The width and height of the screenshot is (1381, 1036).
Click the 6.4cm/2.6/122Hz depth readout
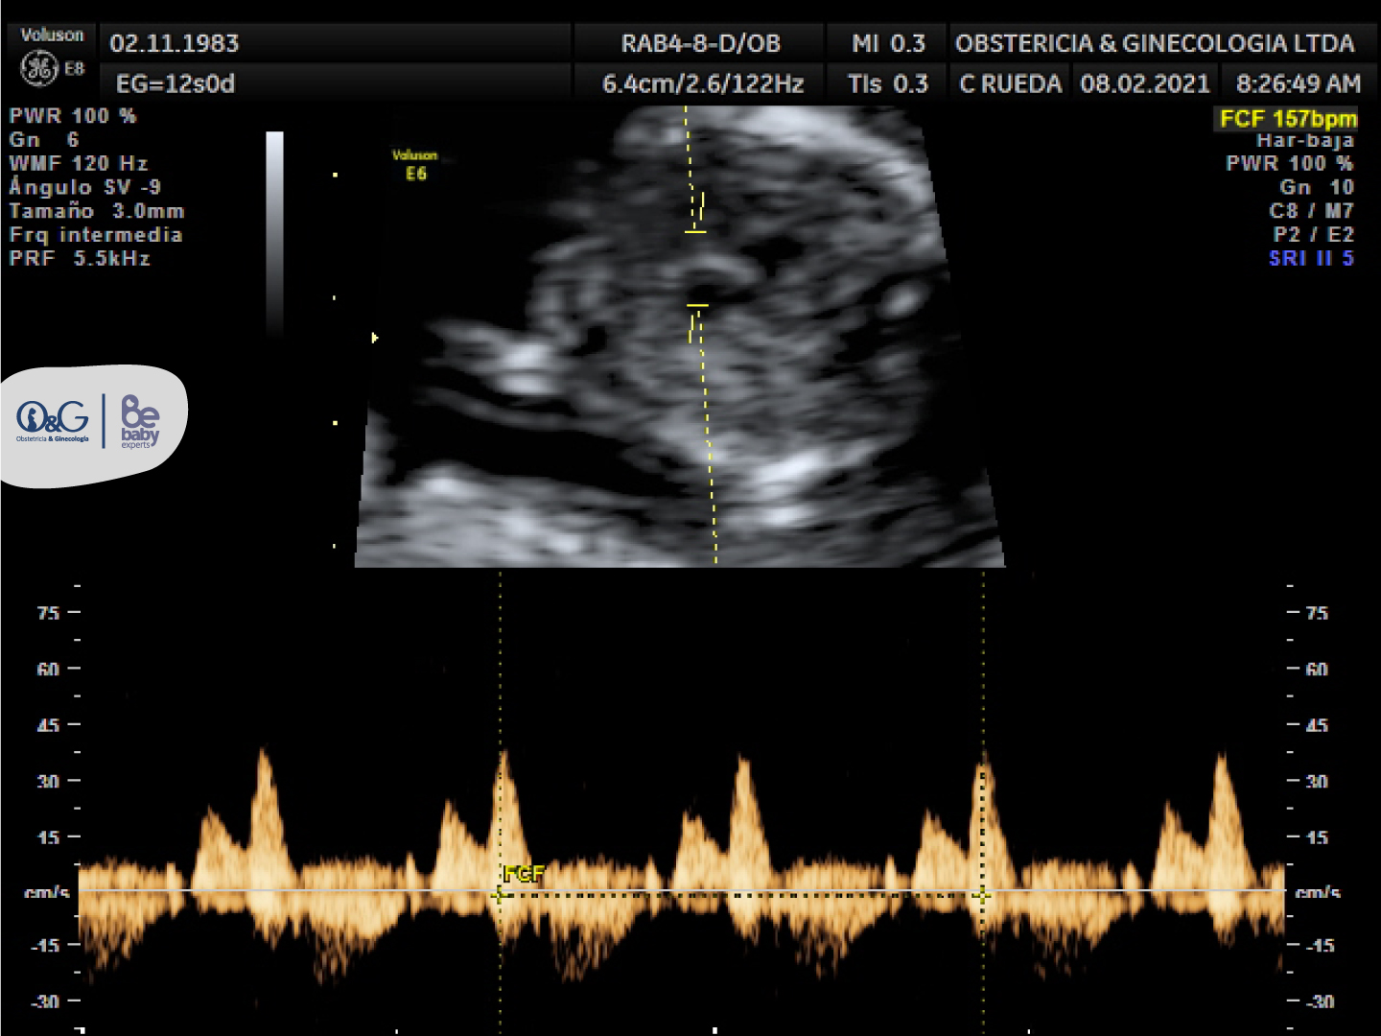pyautogui.click(x=703, y=83)
